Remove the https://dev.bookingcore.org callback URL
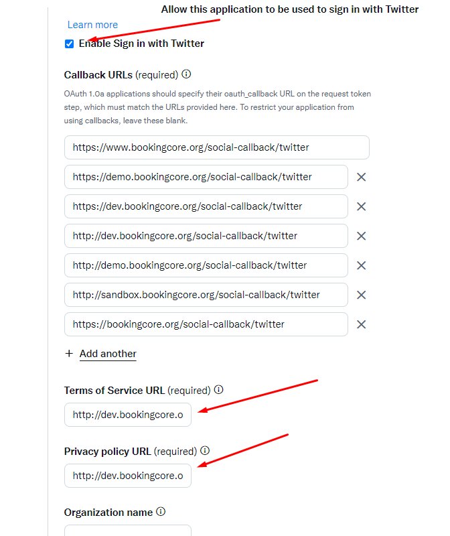Viewport: 450px width, 536px height. point(361,206)
